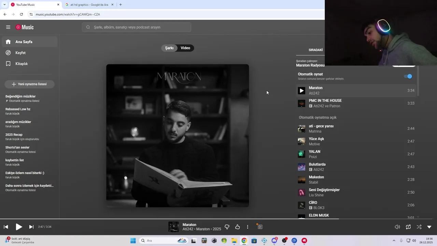
Task: Switch to the Şarkı view
Action: pyautogui.click(x=169, y=48)
